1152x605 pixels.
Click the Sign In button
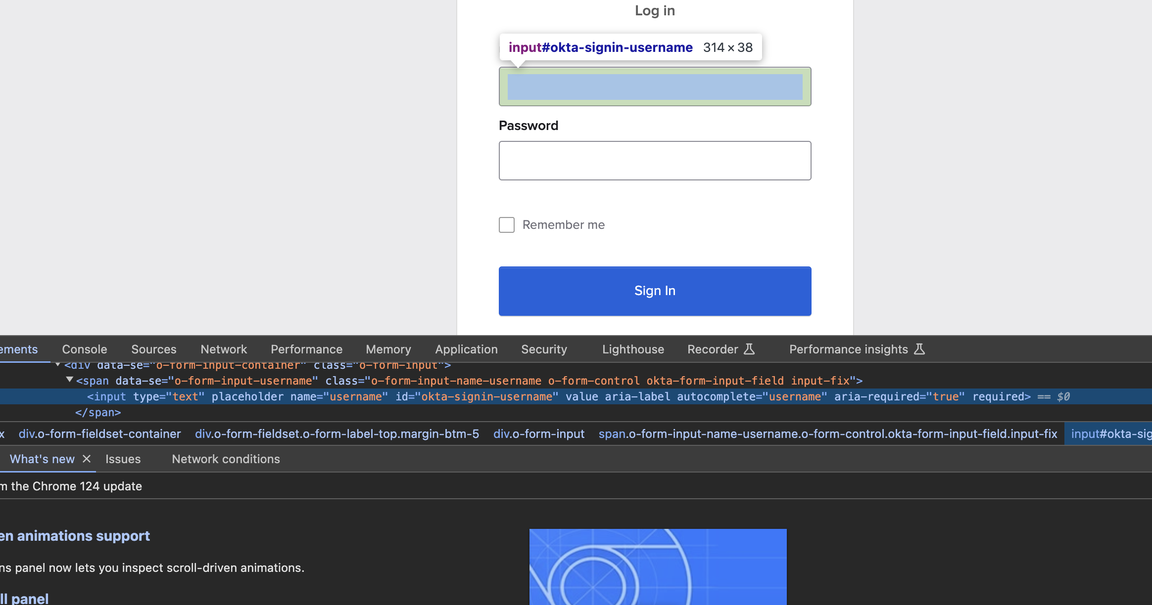pos(655,291)
